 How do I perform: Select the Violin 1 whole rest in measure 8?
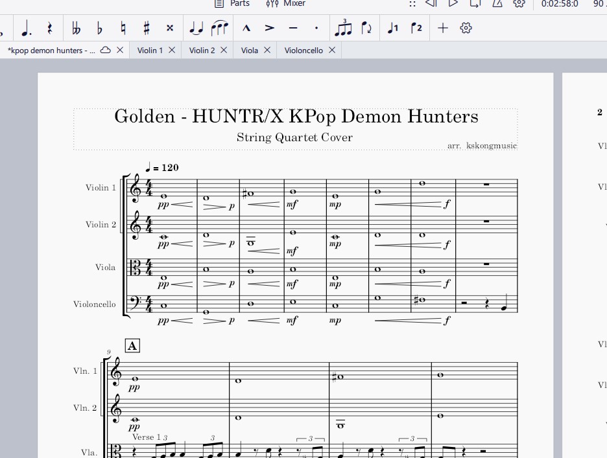486,184
